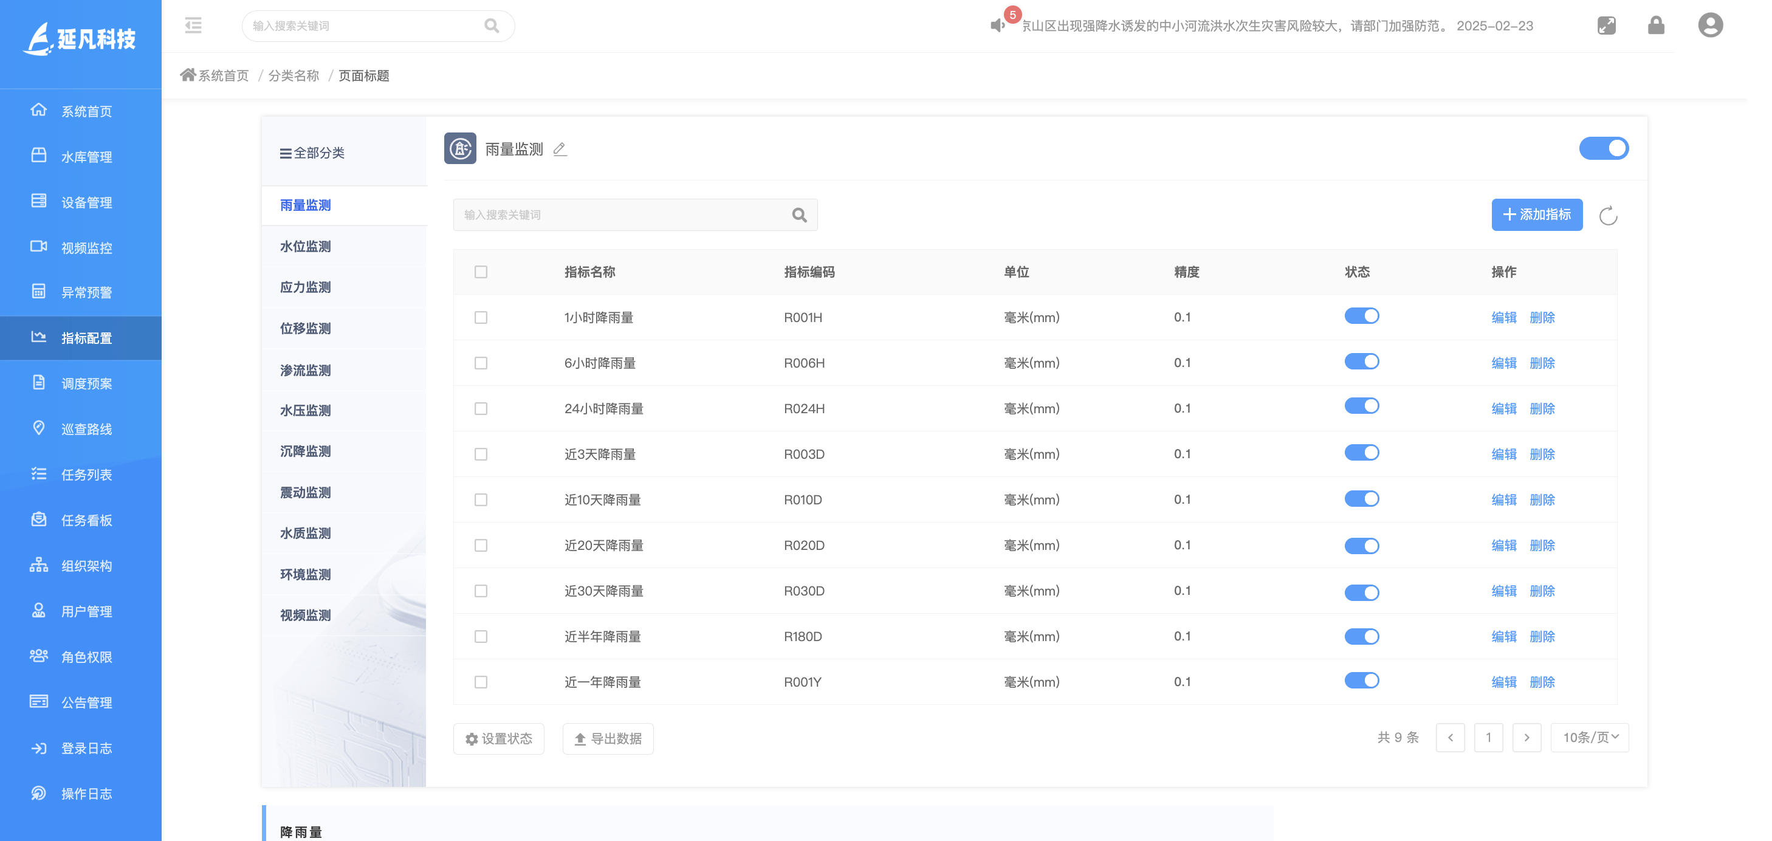The image size is (1772, 841).
Task: Click the pencil edit icon beside 雨量监测
Action: (560, 149)
